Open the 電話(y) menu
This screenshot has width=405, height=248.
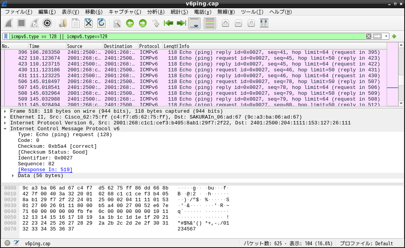point(202,12)
